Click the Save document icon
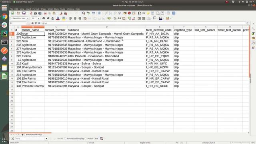 [24, 13]
